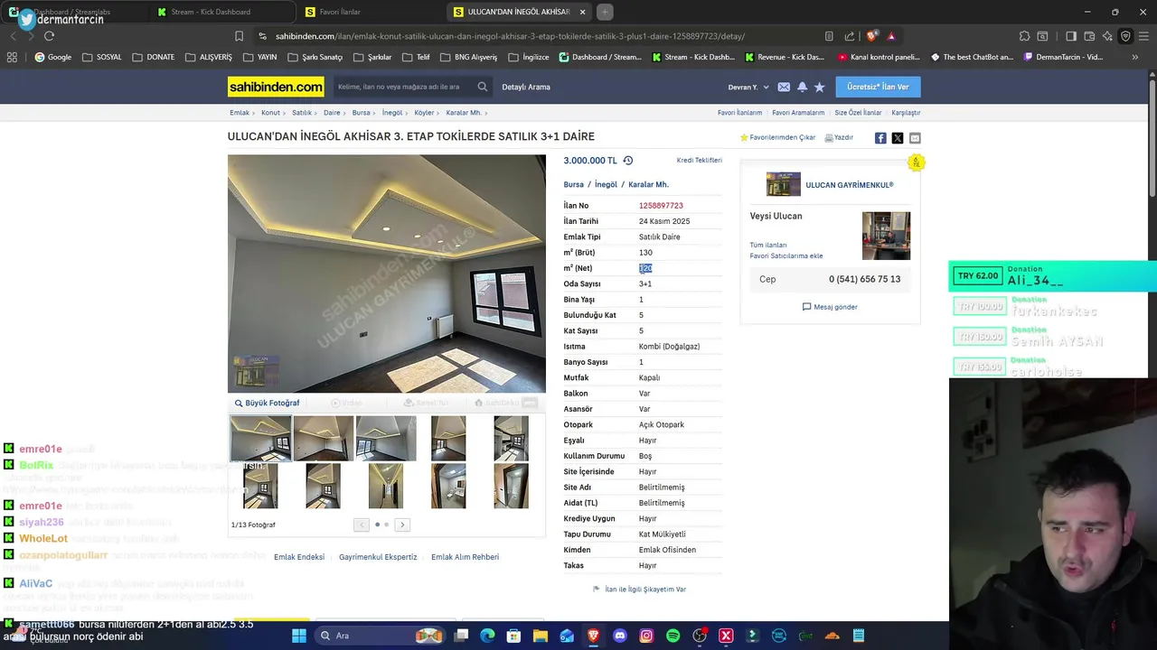Click the main listing photo
This screenshot has height=650, width=1157.
coord(387,274)
